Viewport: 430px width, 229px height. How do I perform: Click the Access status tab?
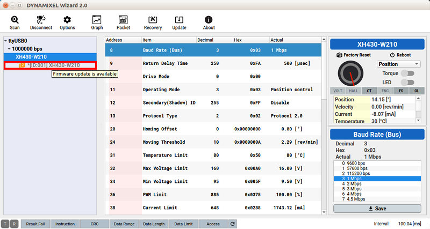(213, 224)
